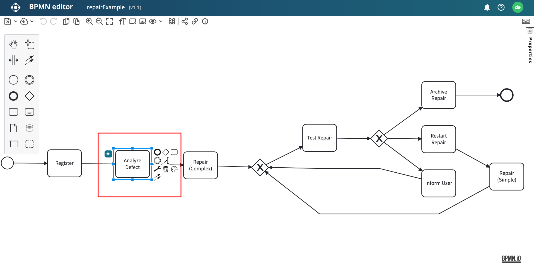Viewport: 534px width, 267px height.
Task: Open the download options dropdown arrow
Action: [x=32, y=21]
